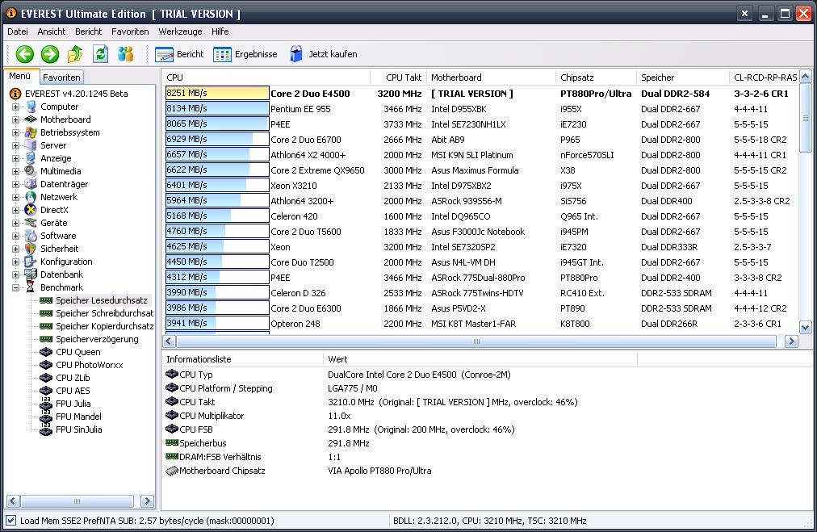
Task: Select Speicherverzögerung benchmark
Action: 97,339
